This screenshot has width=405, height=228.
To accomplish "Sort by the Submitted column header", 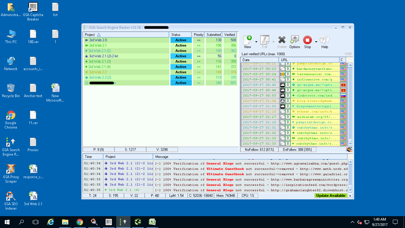I will [213, 35].
